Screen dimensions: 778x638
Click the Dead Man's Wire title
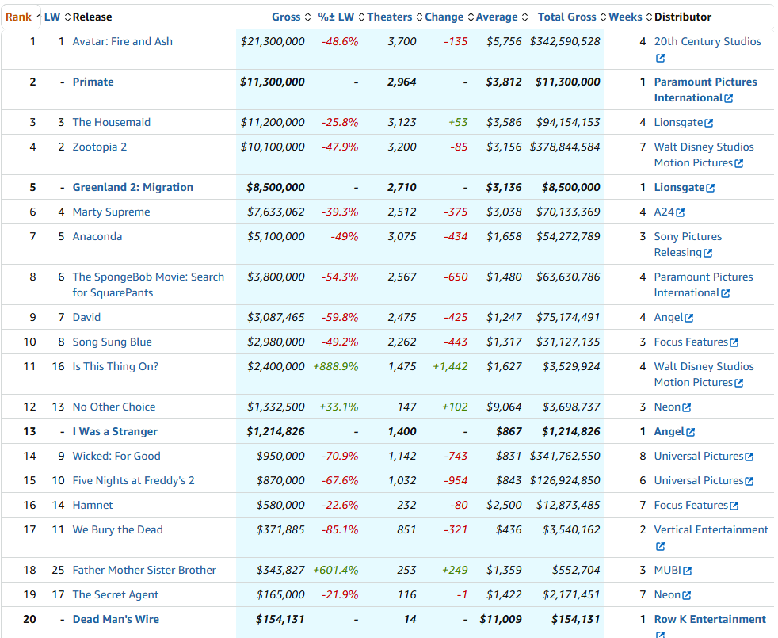tap(116, 620)
